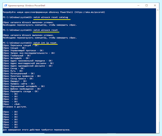Click the 'netsh int ip reset' command
The image size is (162, 136).
pos(45,43)
